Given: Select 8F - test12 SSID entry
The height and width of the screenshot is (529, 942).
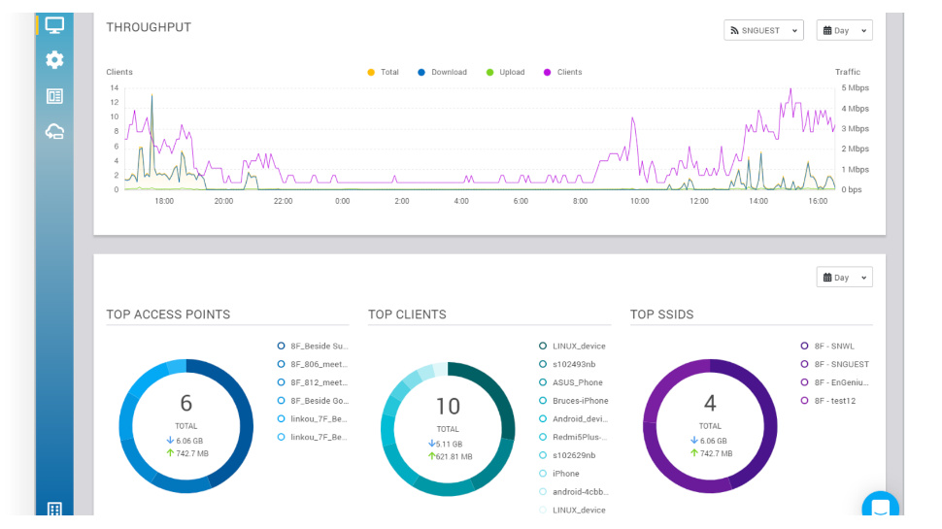Looking at the screenshot, I should pyautogui.click(x=828, y=401).
